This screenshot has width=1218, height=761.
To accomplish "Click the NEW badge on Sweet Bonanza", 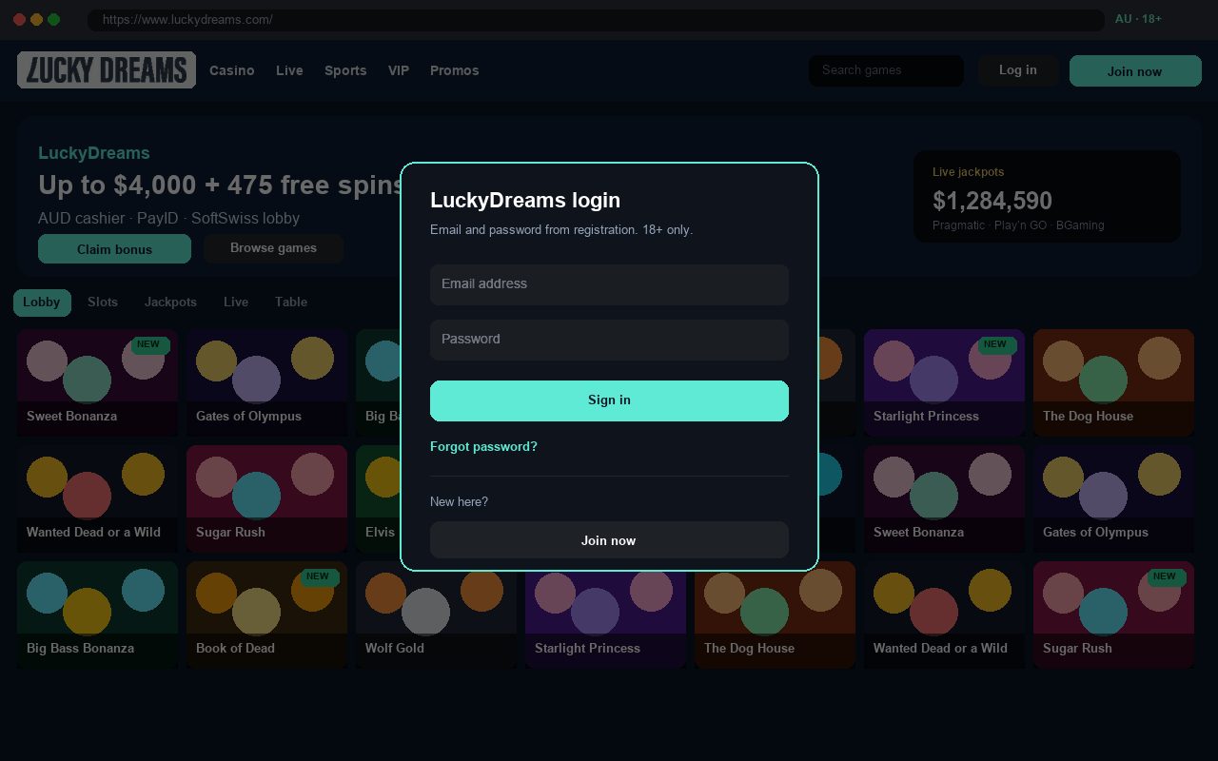I will tap(149, 344).
